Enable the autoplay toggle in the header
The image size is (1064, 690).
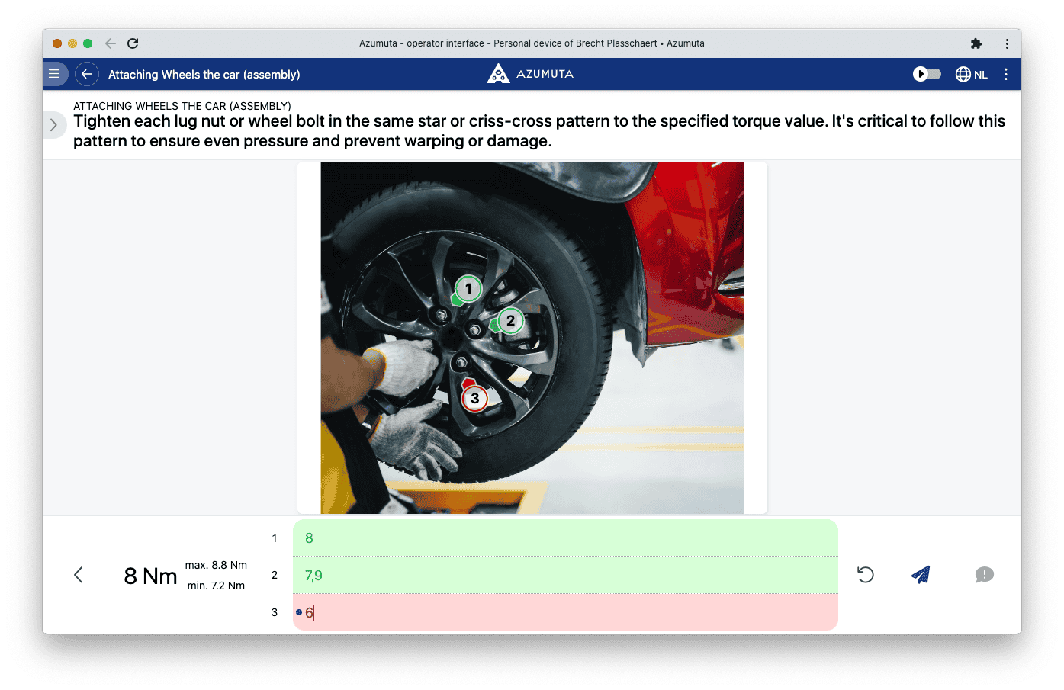(x=926, y=73)
